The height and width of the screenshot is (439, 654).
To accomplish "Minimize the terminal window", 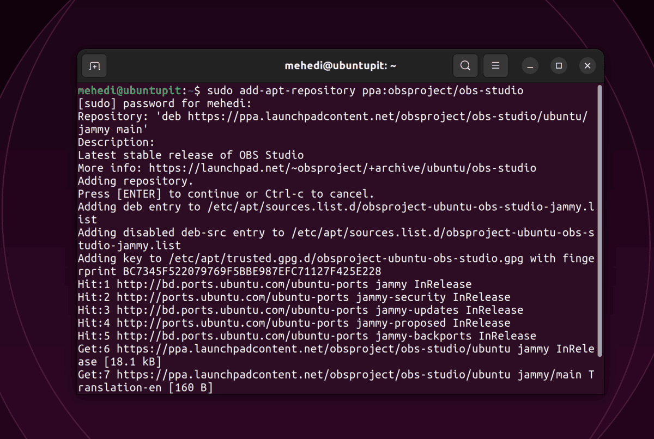I will point(530,66).
